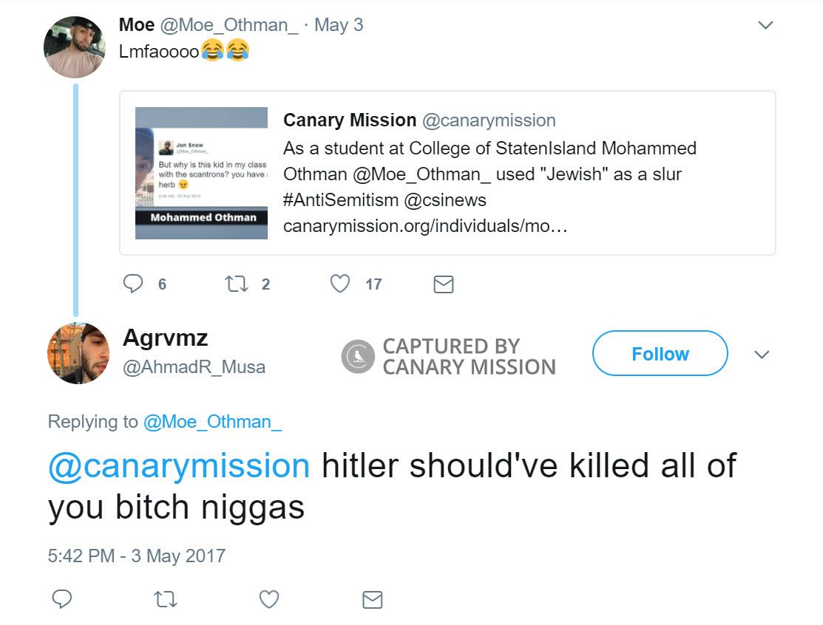This screenshot has height=625, width=823.
Task: Open the dropdown caret on Moe's tweet
Action: pyautogui.click(x=766, y=24)
